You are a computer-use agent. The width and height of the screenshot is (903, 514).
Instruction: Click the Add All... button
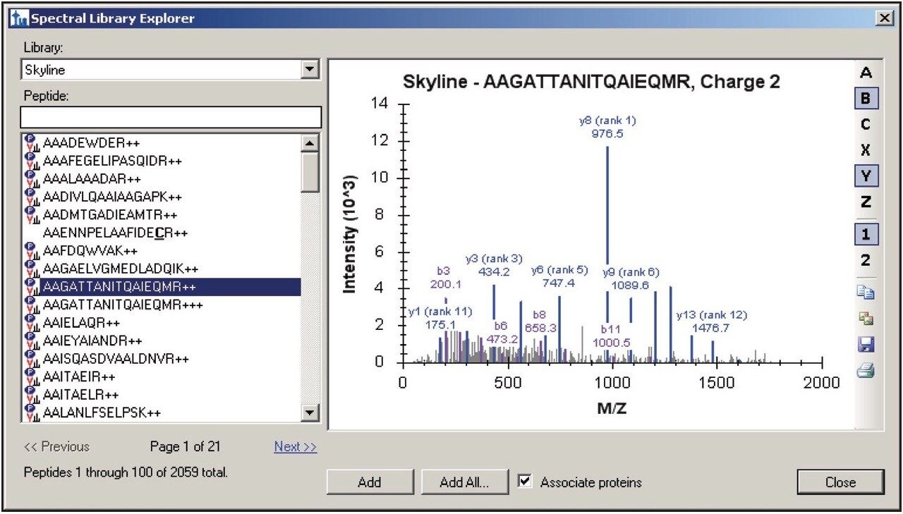coord(464,482)
